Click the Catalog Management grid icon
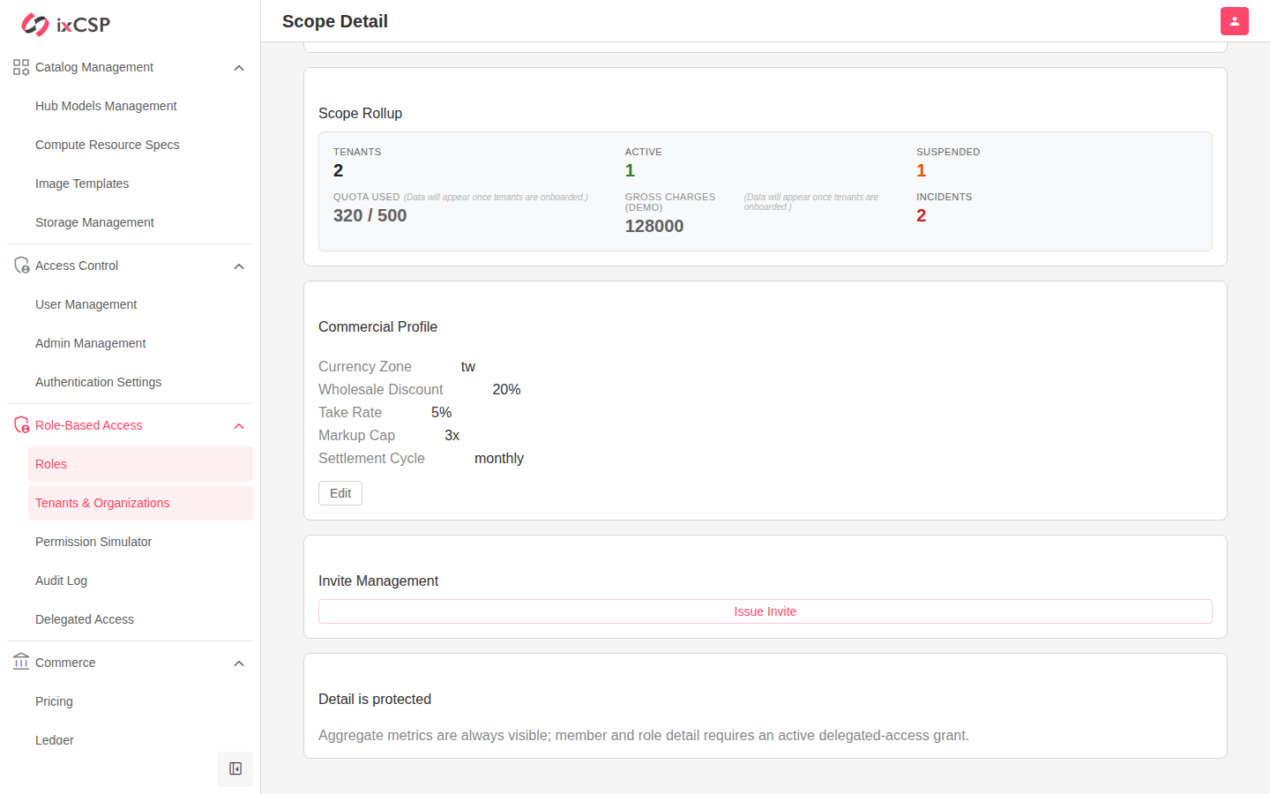 tap(21, 67)
